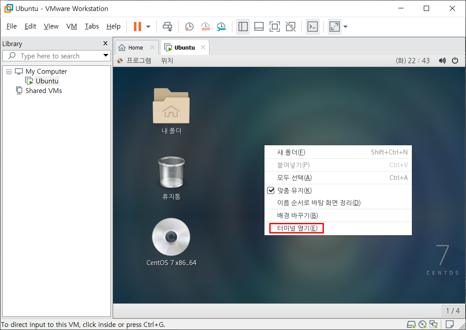Open the Help menu

pyautogui.click(x=114, y=26)
